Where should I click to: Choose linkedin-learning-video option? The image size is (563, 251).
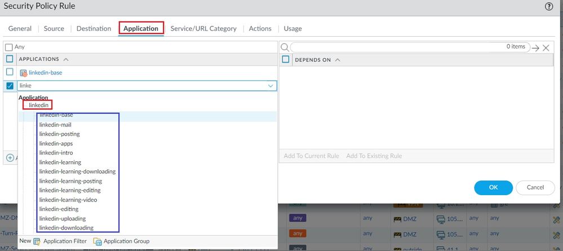[x=68, y=200]
